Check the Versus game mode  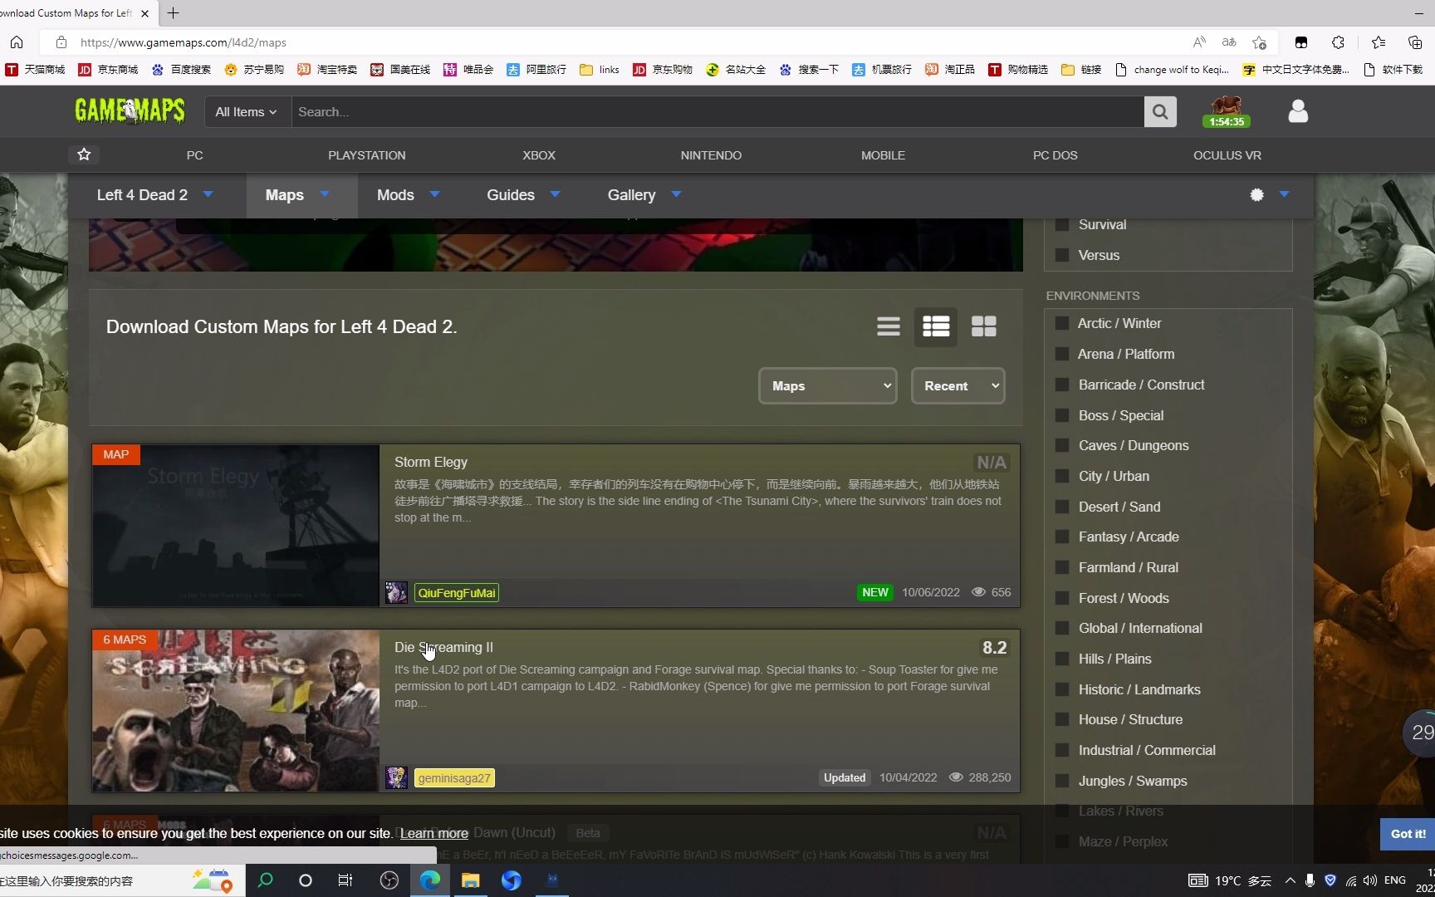coord(1061,255)
